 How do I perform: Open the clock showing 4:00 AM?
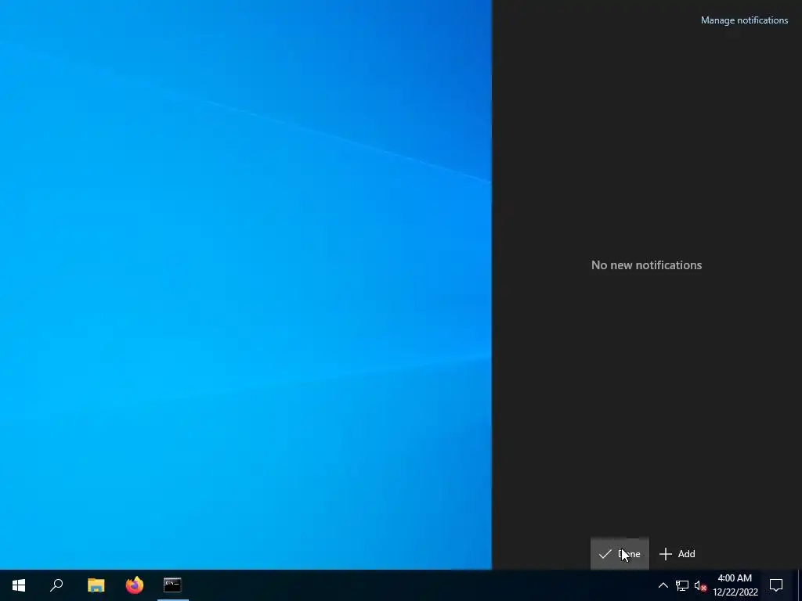click(x=735, y=585)
